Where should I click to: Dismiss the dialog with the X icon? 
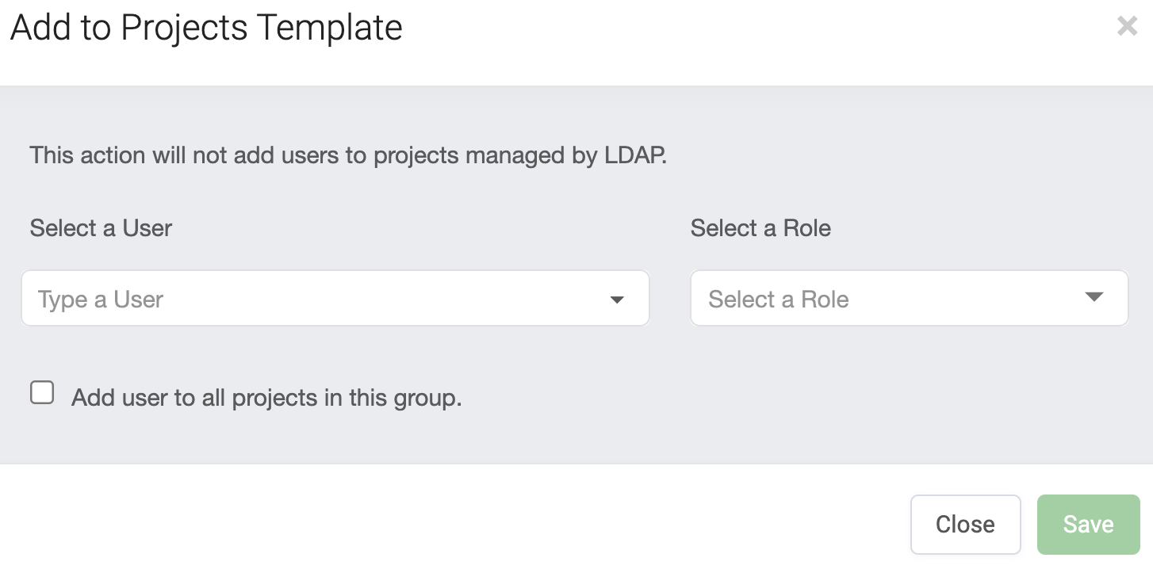tap(1127, 26)
